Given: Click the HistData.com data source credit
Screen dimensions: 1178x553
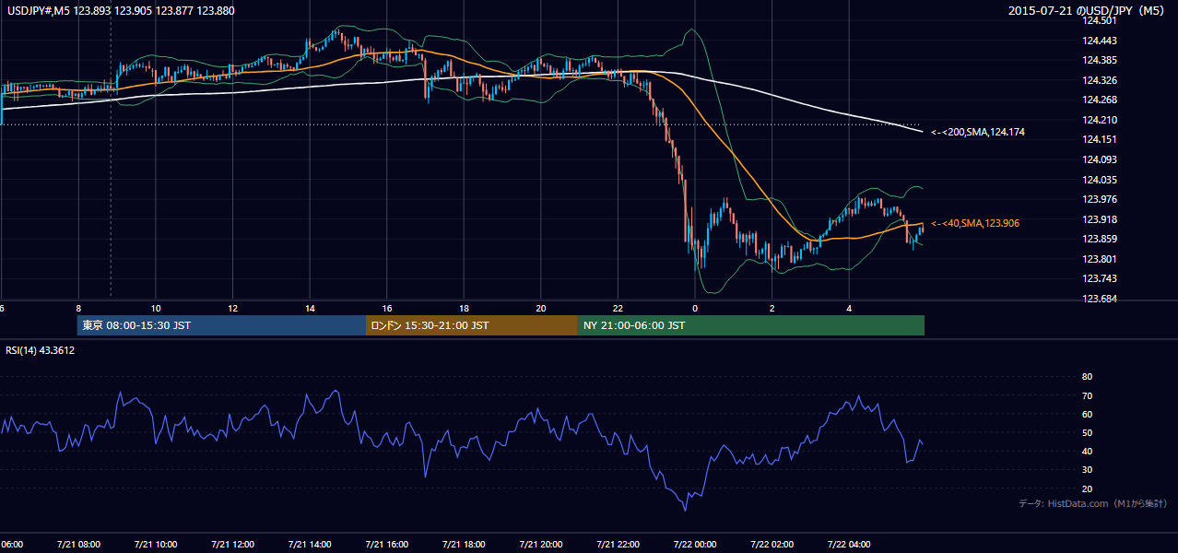Looking at the screenshot, I should [1094, 503].
